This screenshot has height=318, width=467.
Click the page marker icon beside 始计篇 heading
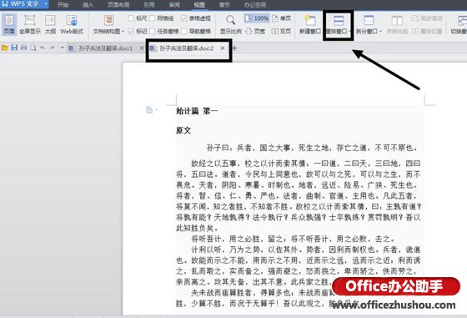click(149, 110)
